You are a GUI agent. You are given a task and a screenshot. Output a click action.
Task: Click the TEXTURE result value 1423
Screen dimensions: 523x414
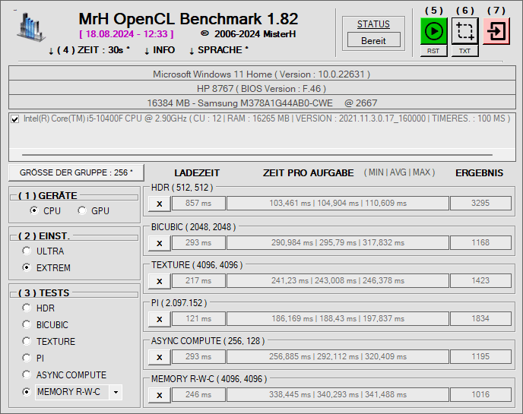coord(480,280)
